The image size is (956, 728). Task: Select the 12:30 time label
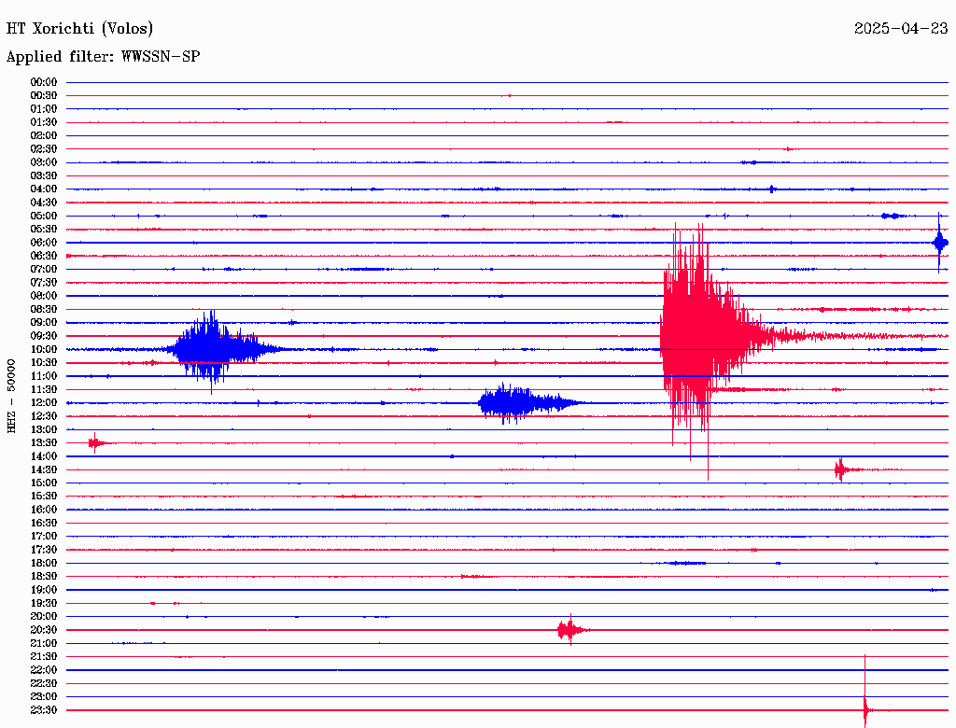(x=44, y=416)
